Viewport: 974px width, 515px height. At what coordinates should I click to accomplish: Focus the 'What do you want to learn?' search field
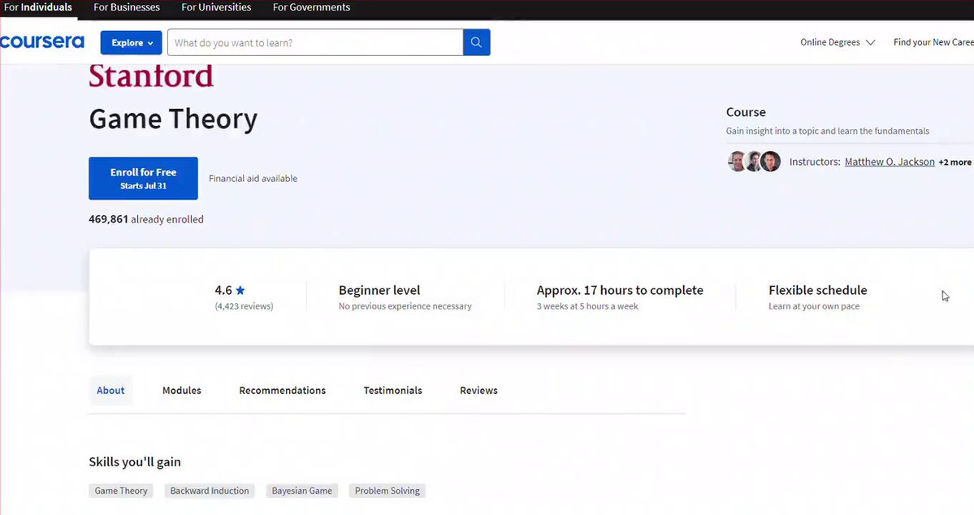315,43
